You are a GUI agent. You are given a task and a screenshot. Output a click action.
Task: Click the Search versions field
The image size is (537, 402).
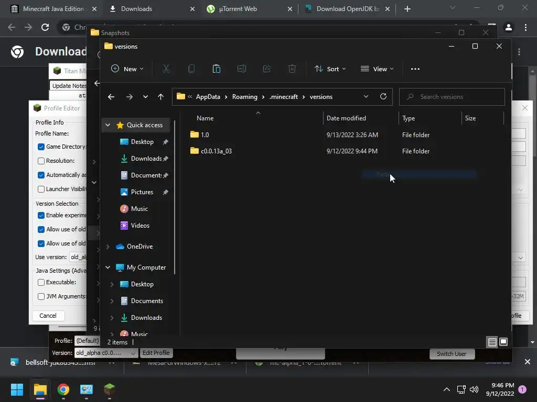(452, 97)
